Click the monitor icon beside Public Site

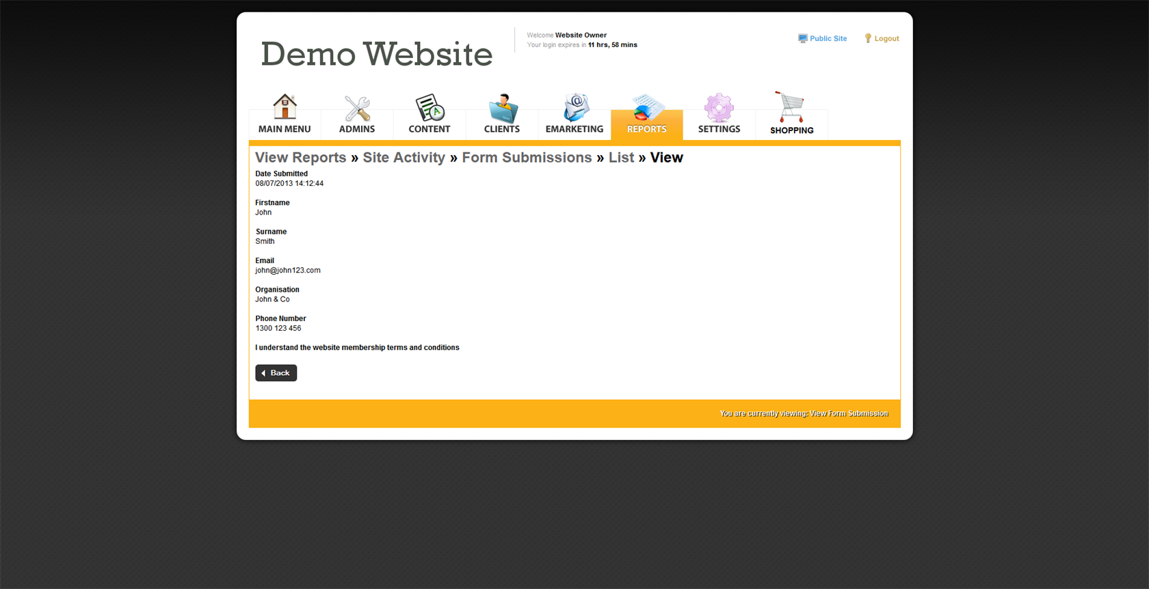pos(802,39)
